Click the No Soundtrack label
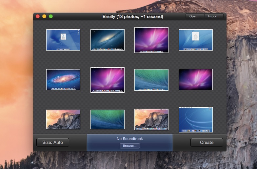The width and height of the screenshot is (257, 169). tap(130, 139)
